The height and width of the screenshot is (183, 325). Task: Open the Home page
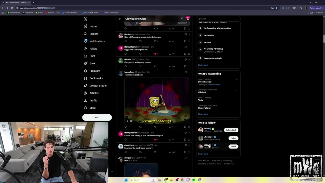point(90,26)
